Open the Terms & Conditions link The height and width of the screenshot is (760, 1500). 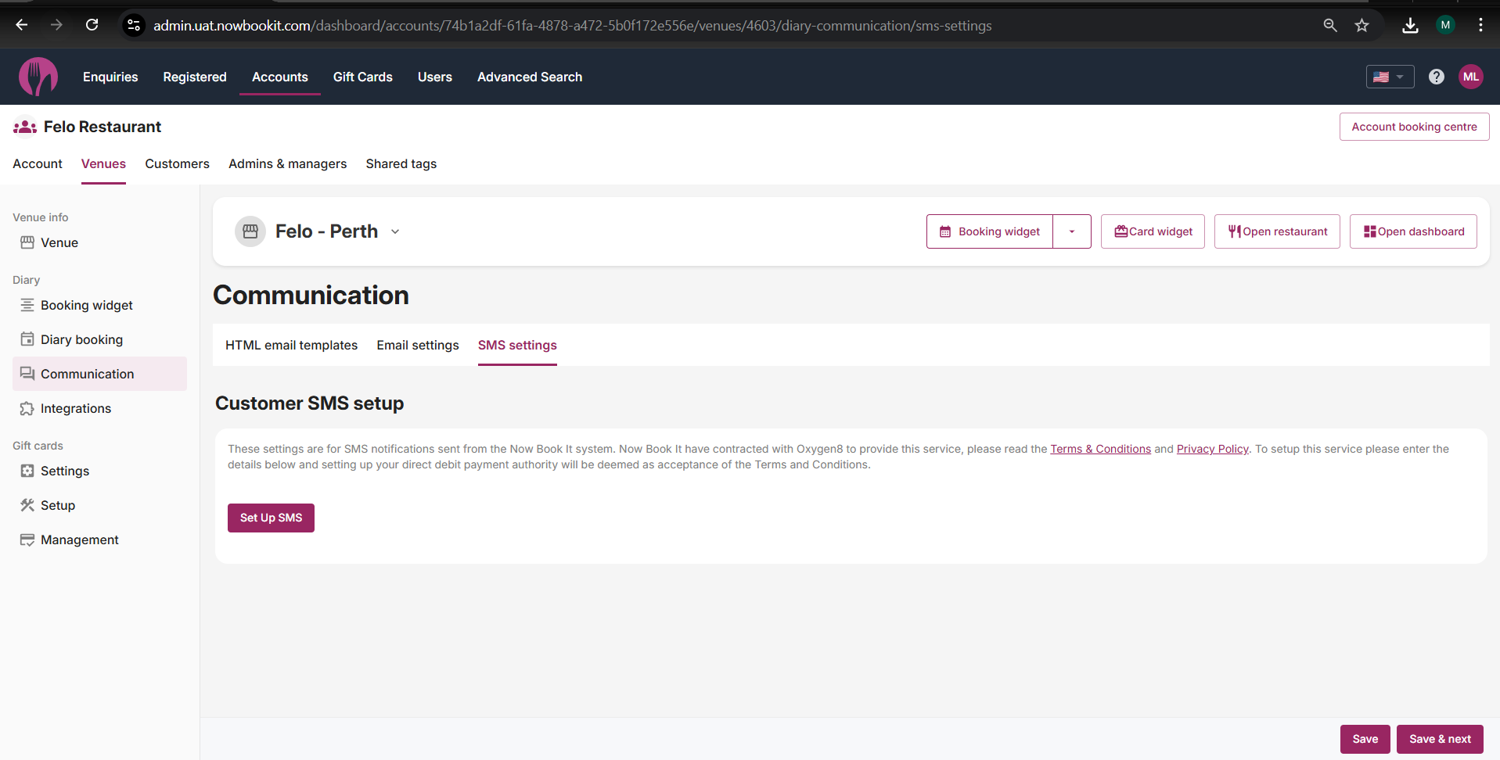pos(1099,449)
